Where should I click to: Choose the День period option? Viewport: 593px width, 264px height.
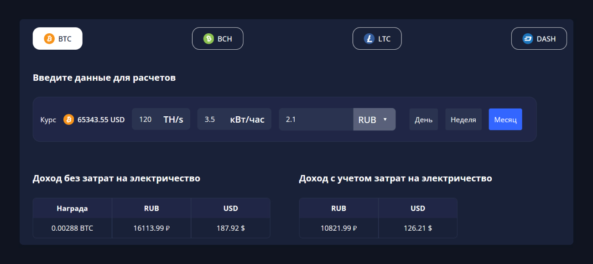[423, 119]
